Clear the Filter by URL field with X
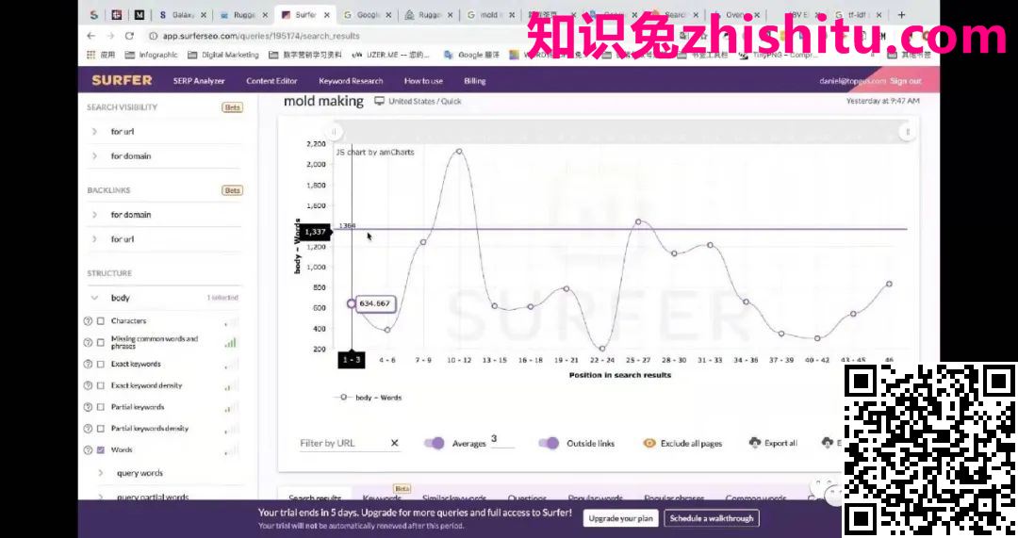Image resolution: width=1018 pixels, height=538 pixels. 394,443
